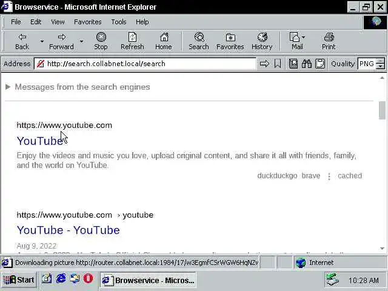
Task: Open the Favorites menu
Action: (87, 22)
